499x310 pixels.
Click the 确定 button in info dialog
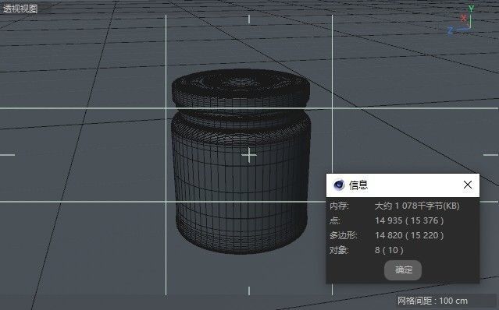tap(403, 270)
